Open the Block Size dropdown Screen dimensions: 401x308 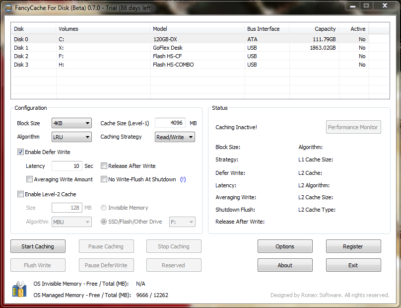point(72,123)
